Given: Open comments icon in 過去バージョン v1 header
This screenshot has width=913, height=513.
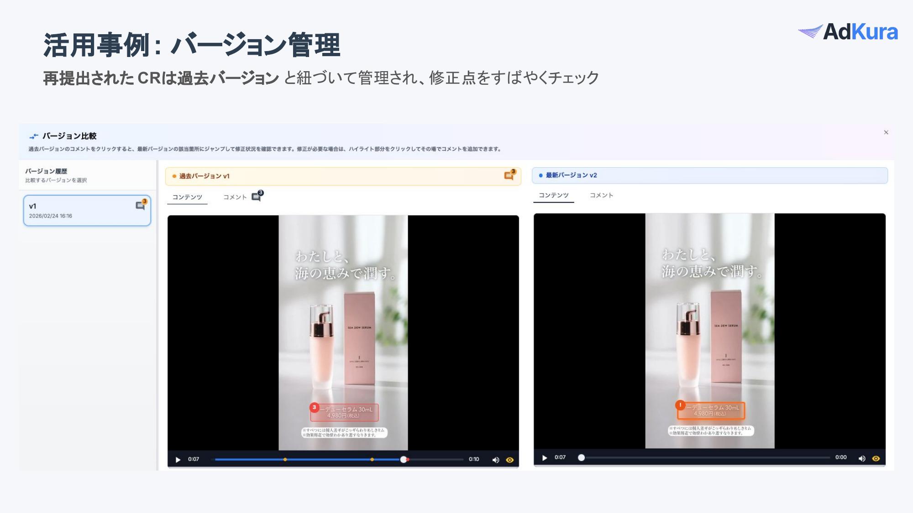Looking at the screenshot, I should click(509, 176).
